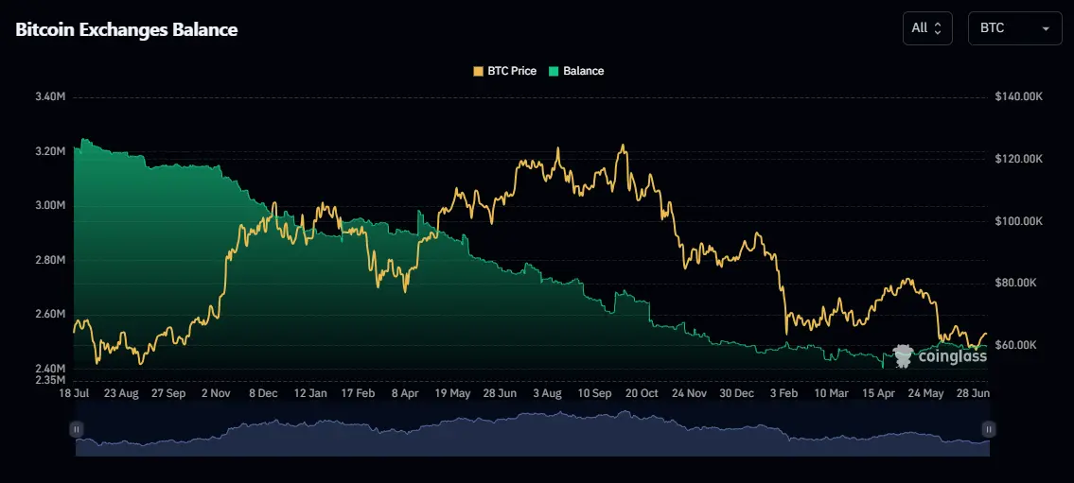This screenshot has height=483, width=1074.
Task: Toggle the BTC Price legend series
Action: tap(504, 71)
